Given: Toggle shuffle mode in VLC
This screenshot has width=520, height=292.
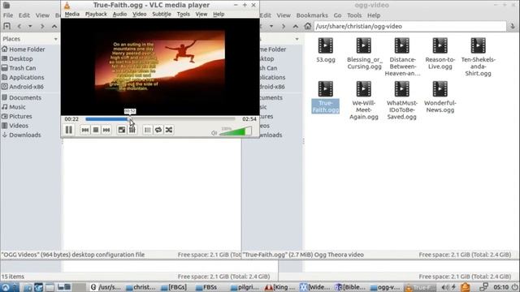Looking at the screenshot, I should click(169, 130).
